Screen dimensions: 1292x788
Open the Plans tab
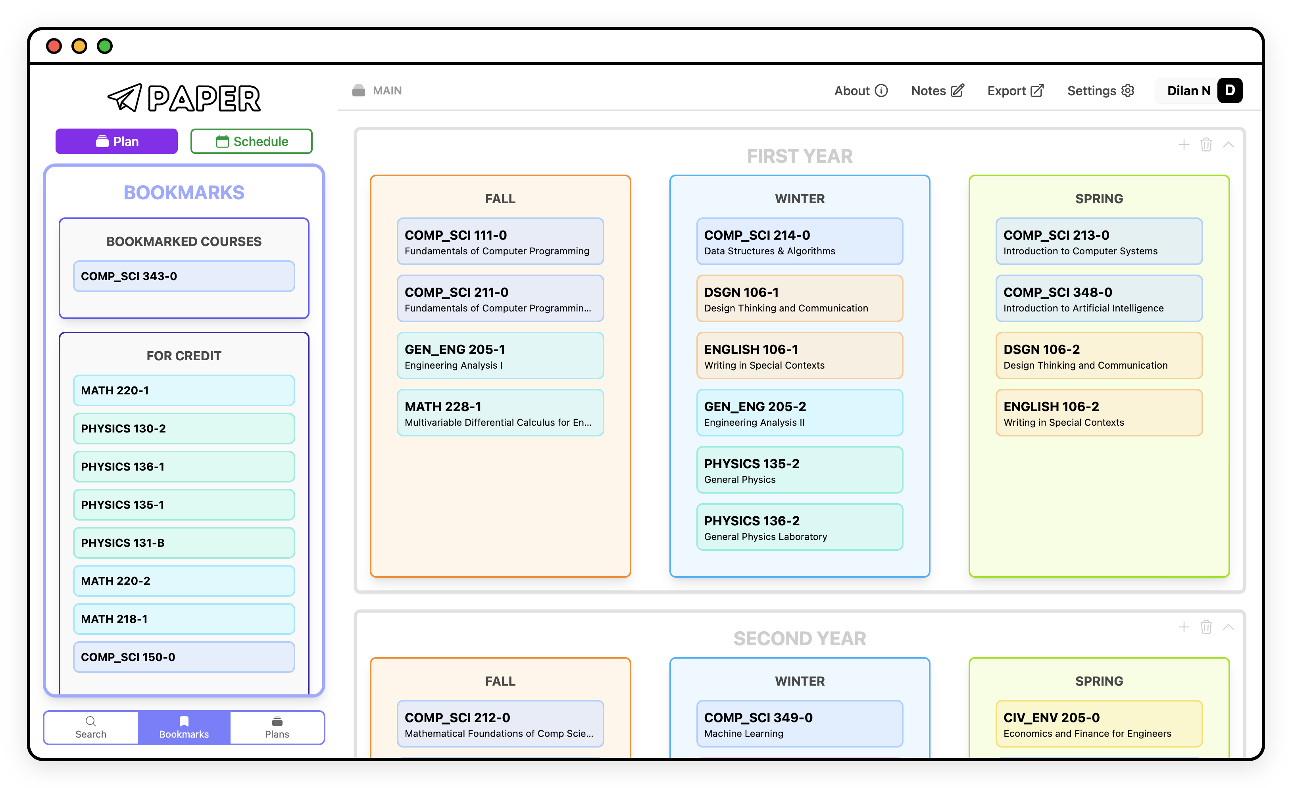click(277, 727)
